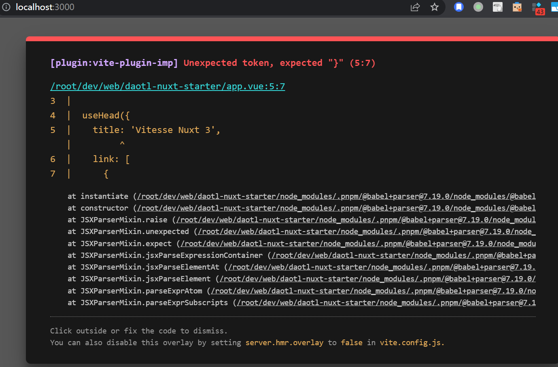Open the screenshot capture extension
Screen dimensions: 558x367
coord(497,7)
